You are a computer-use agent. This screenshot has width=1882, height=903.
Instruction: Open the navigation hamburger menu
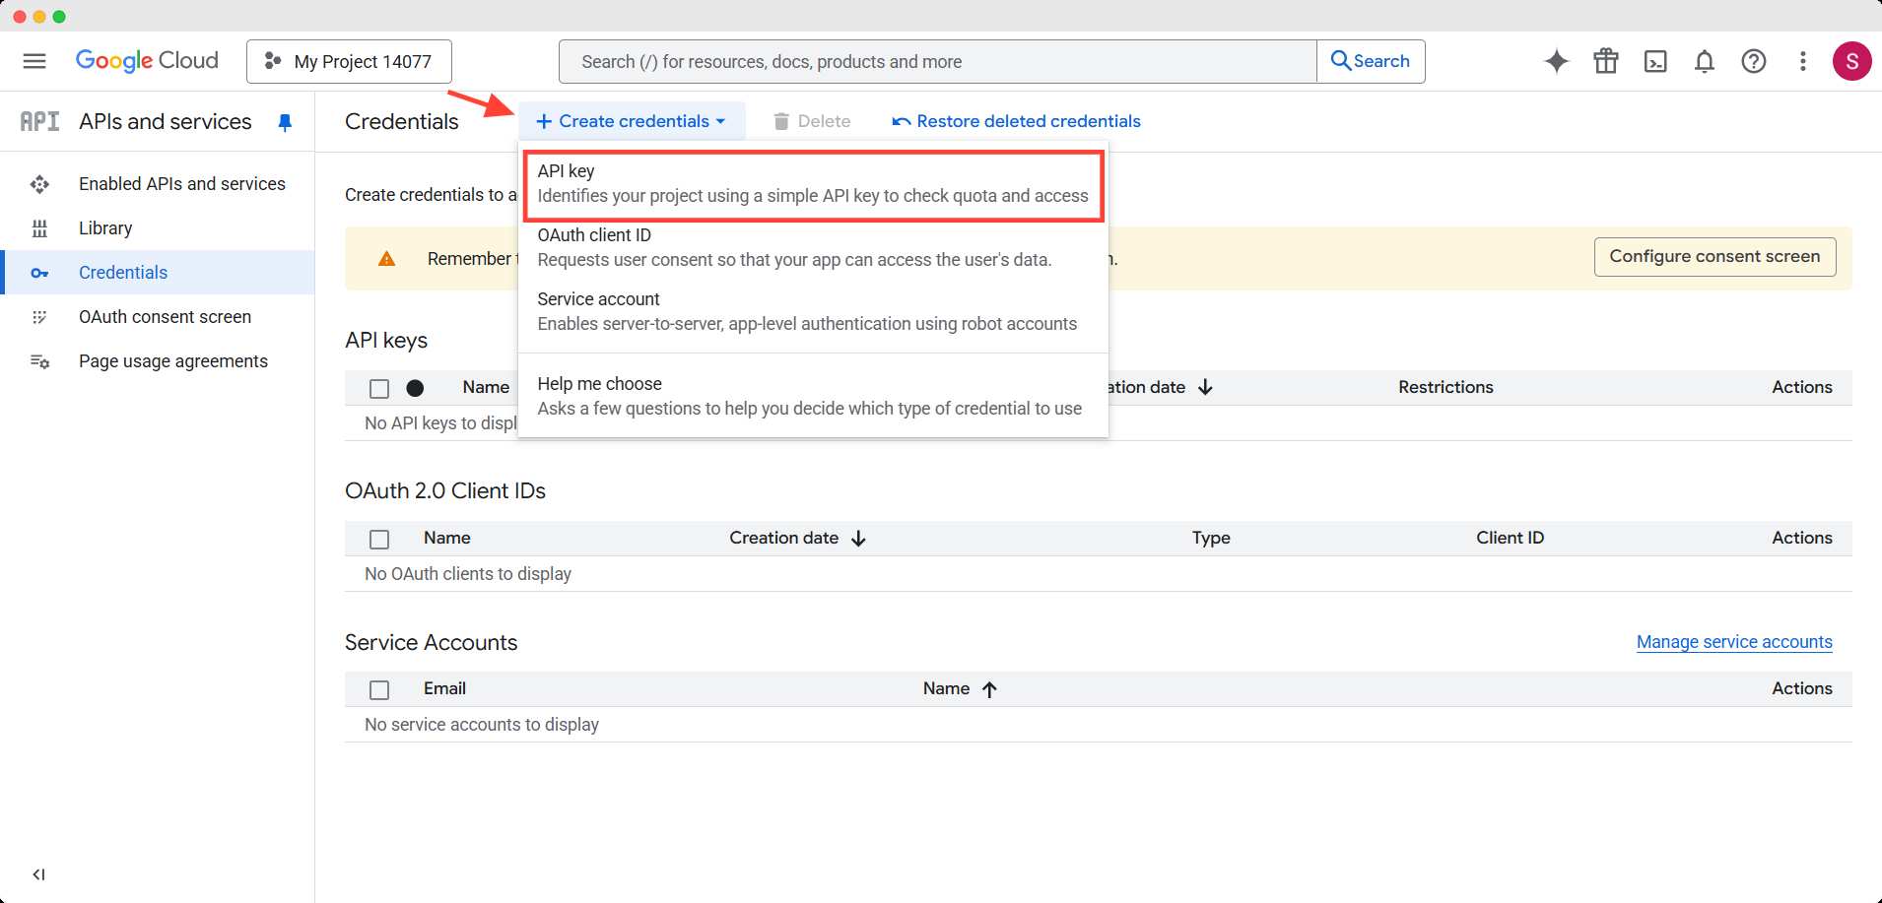point(34,61)
